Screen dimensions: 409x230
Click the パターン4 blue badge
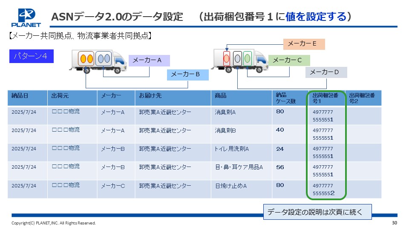pyautogui.click(x=31, y=56)
